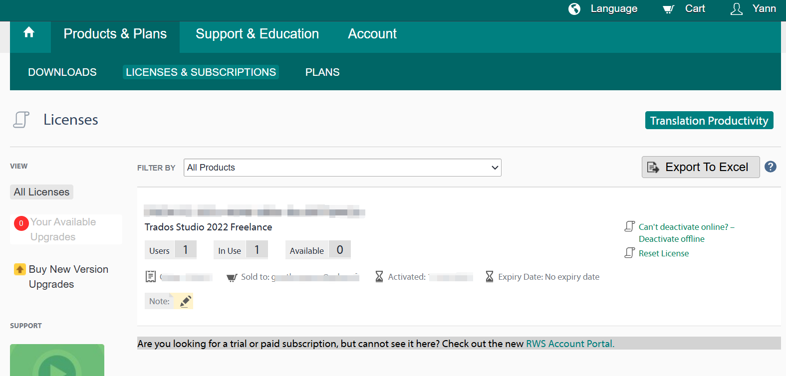Open the Account tab
The image size is (786, 376).
(x=372, y=34)
